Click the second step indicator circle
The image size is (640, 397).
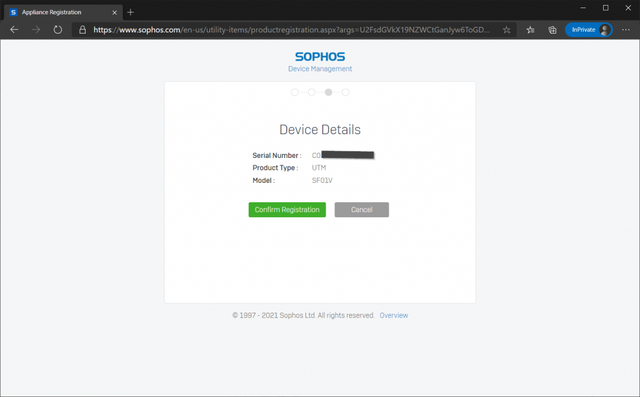click(x=312, y=92)
